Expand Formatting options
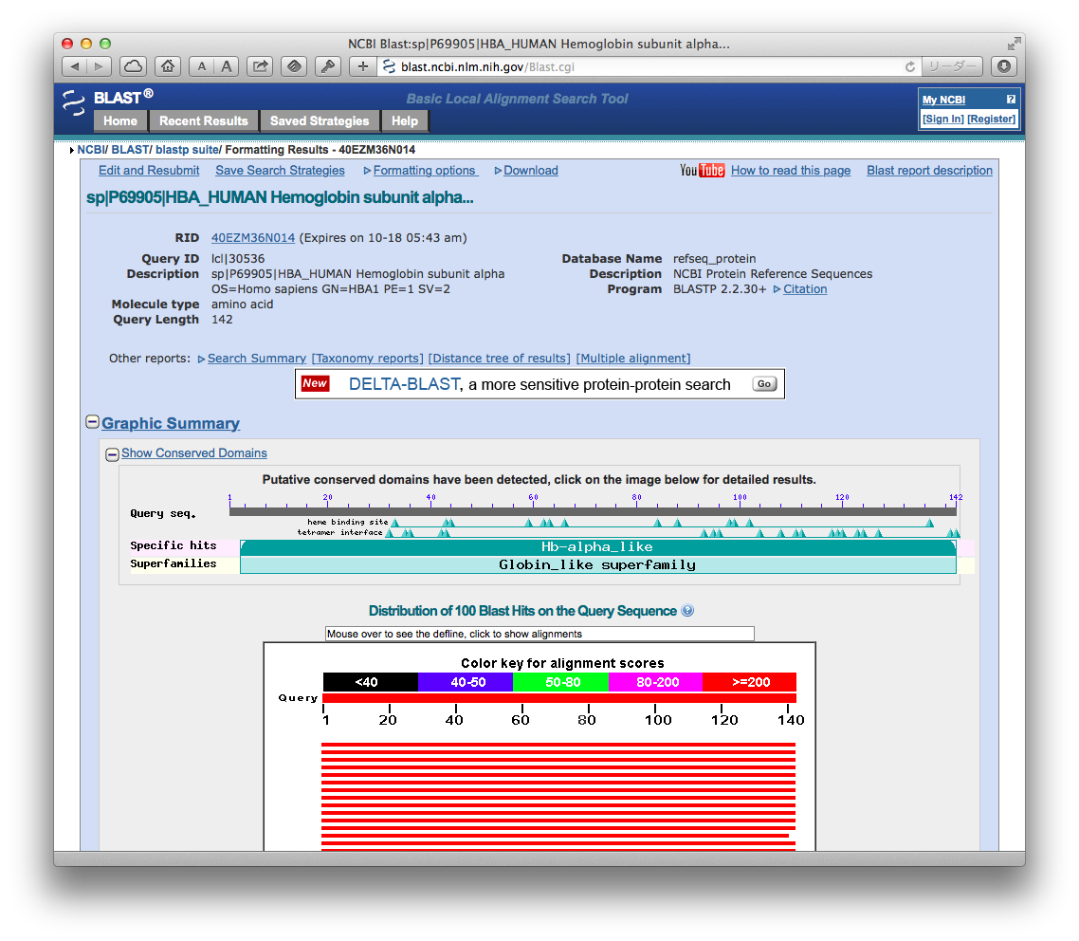This screenshot has height=941, width=1079. pyautogui.click(x=424, y=171)
